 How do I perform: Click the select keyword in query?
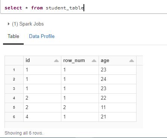point(13,8)
